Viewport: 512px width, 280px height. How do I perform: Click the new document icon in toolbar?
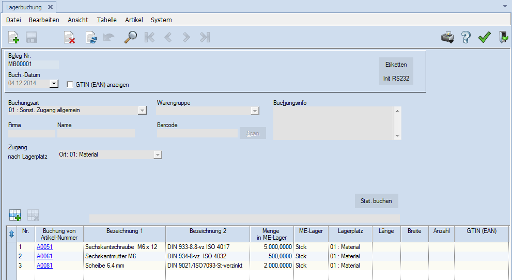14,37
